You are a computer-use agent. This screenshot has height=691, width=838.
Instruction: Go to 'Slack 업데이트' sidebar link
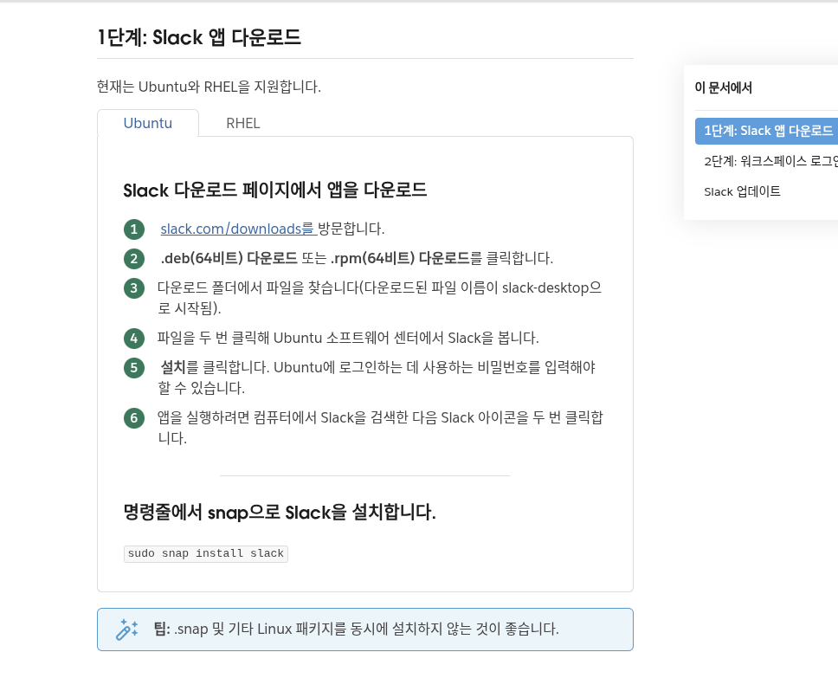[742, 191]
